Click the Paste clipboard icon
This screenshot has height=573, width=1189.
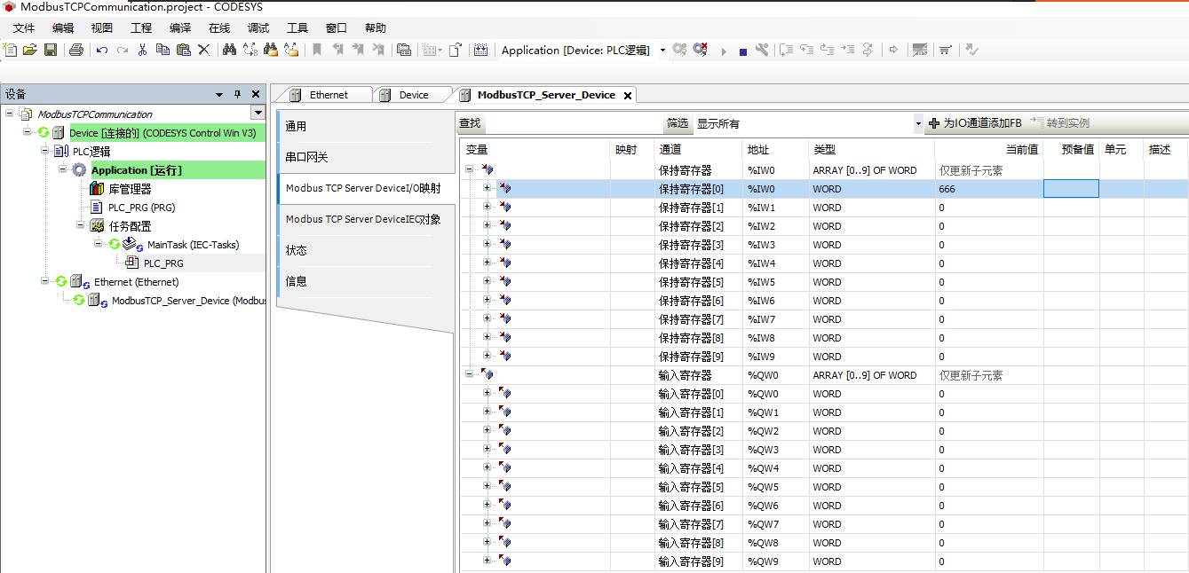point(183,50)
